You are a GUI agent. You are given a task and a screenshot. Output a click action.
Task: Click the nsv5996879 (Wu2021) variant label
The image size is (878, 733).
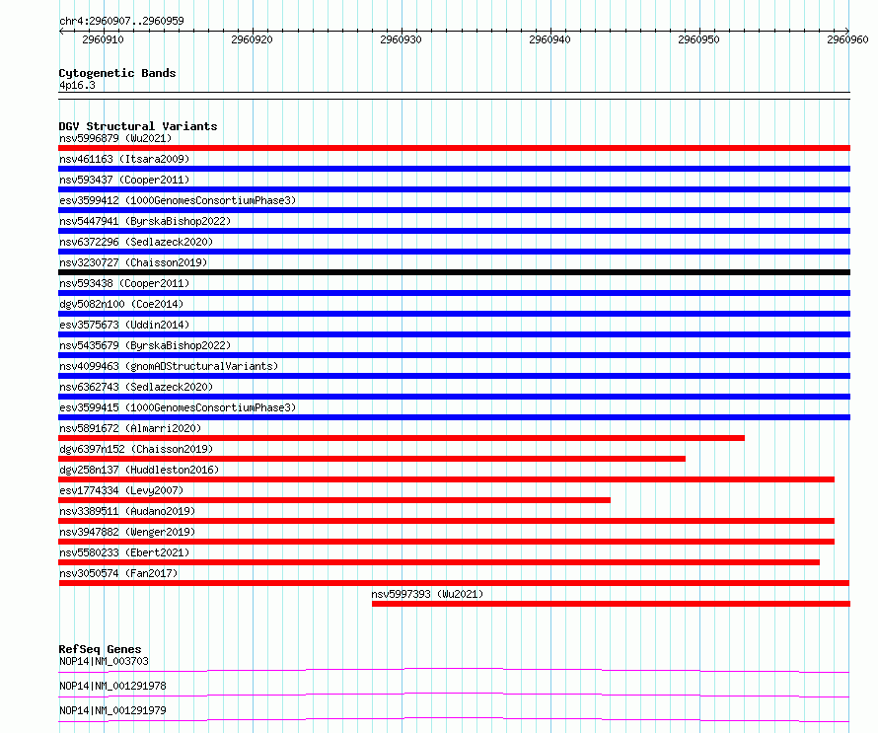point(115,138)
